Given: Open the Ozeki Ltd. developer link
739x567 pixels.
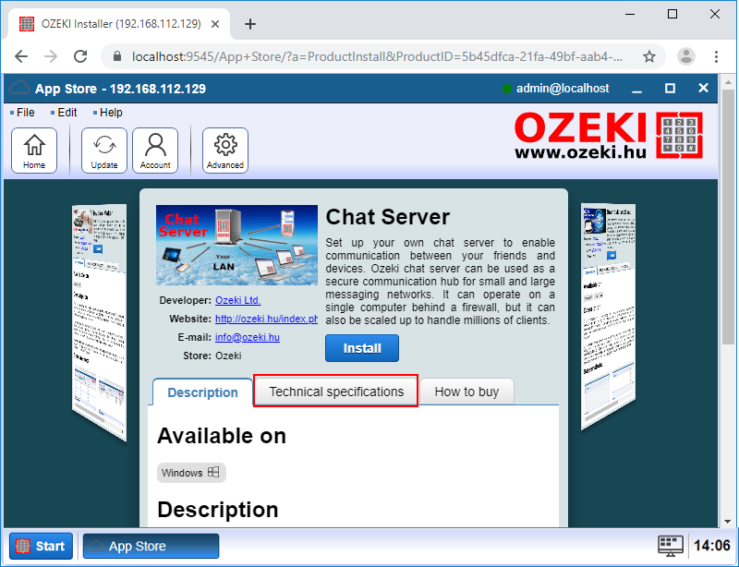Looking at the screenshot, I should click(x=238, y=300).
